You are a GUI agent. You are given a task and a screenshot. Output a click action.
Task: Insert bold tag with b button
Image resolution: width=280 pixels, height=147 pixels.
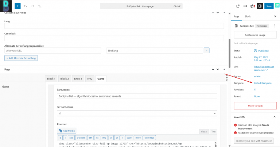click(60, 138)
